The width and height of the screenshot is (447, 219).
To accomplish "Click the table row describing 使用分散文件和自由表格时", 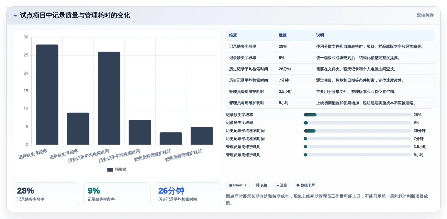I will 330,46.
